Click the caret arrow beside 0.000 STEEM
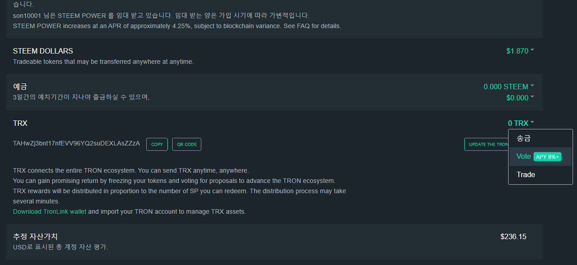 pos(532,86)
